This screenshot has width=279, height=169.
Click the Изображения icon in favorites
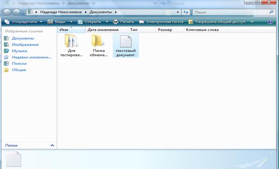pyautogui.click(x=6, y=45)
